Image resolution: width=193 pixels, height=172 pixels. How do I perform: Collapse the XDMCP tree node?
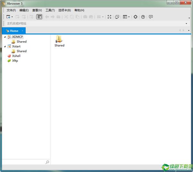(x=5, y=37)
